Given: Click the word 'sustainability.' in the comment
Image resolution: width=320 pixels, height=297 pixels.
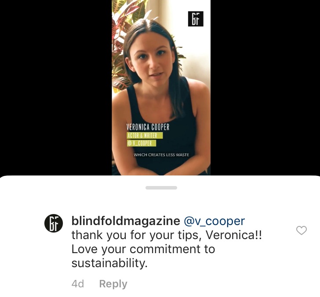Looking at the screenshot, I should coord(109,263).
